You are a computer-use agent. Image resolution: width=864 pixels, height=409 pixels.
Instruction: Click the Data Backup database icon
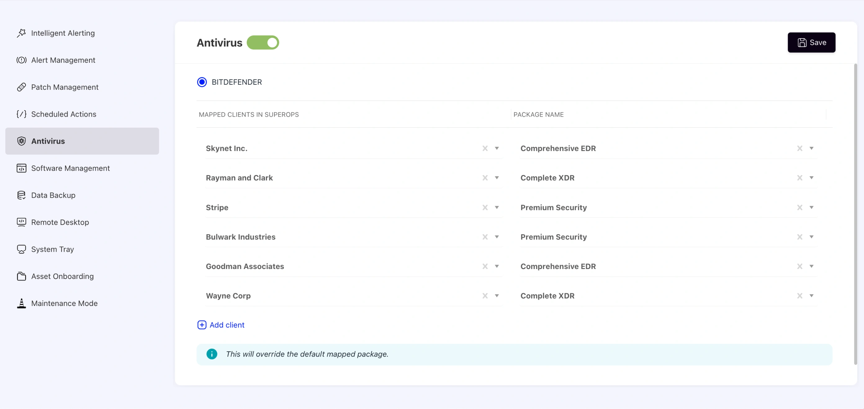(x=21, y=195)
